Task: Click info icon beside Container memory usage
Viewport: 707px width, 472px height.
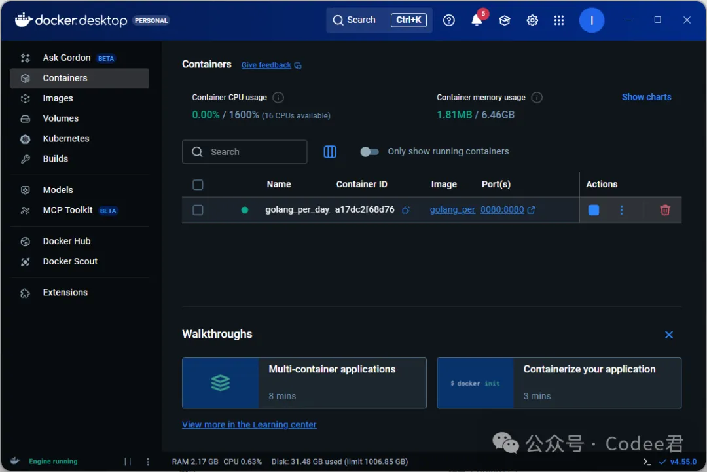Action: 537,98
